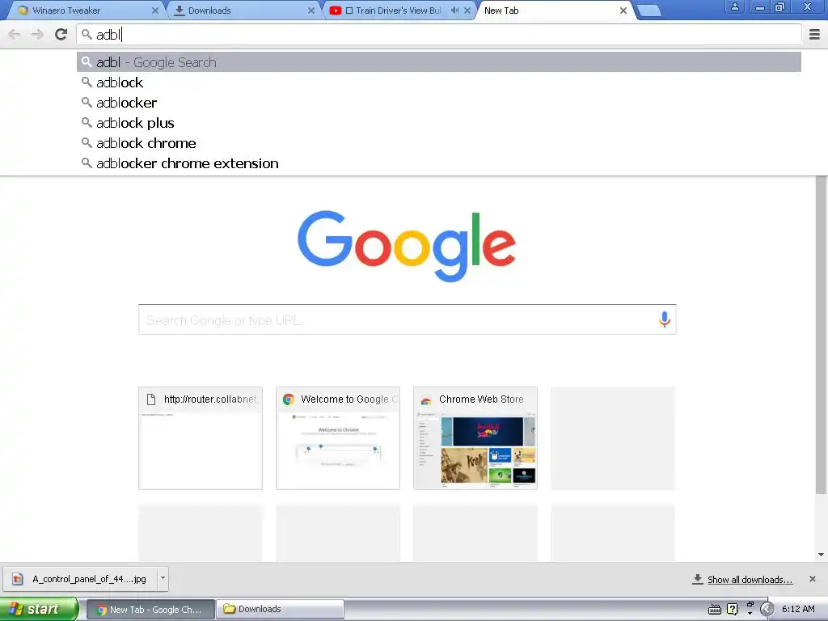Click the new tab button
The height and width of the screenshot is (621, 828).
point(649,11)
